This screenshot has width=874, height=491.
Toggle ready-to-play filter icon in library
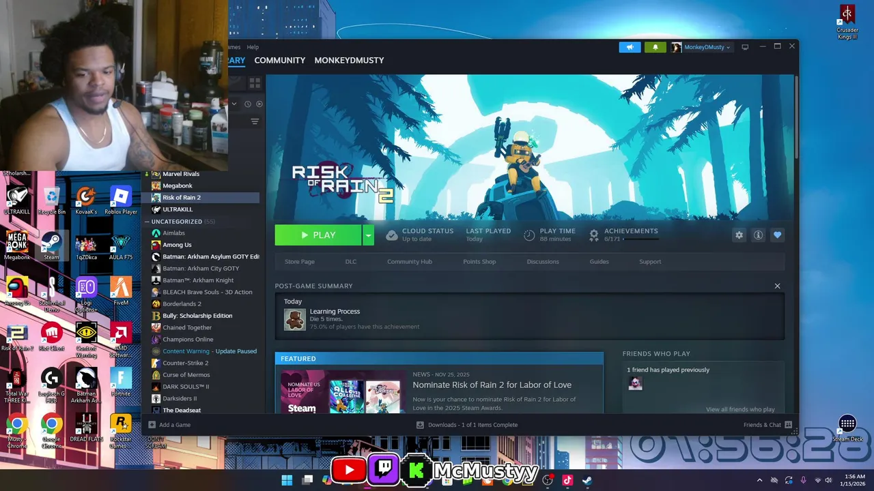click(259, 104)
